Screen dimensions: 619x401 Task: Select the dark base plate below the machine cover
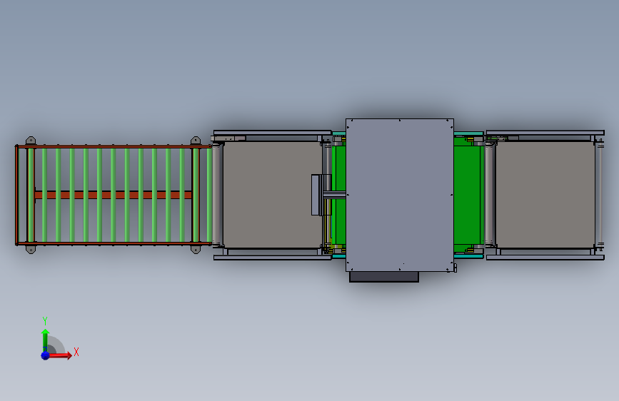[x=383, y=277]
